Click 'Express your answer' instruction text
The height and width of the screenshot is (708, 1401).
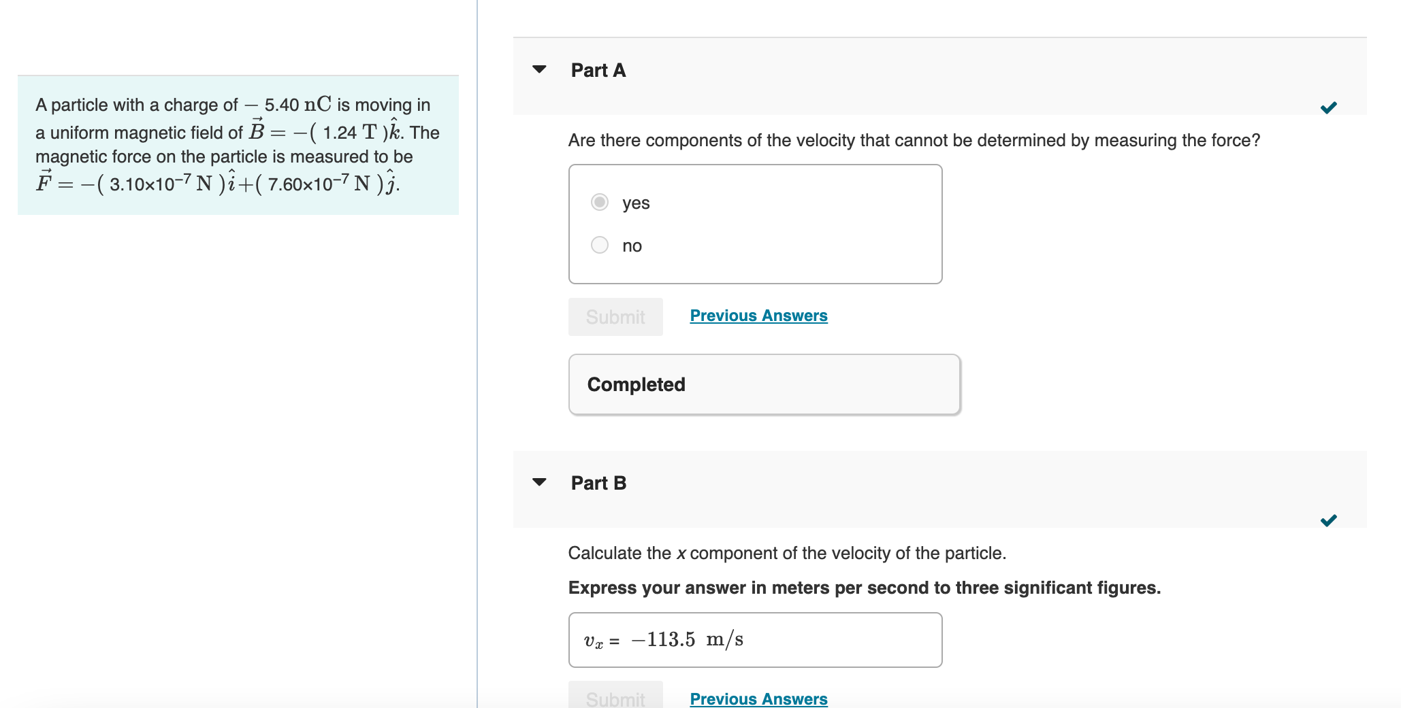[x=864, y=588]
